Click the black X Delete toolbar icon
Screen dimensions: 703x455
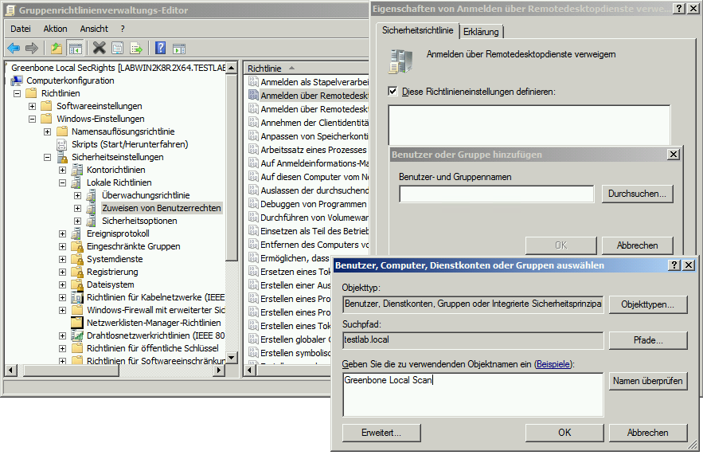99,49
